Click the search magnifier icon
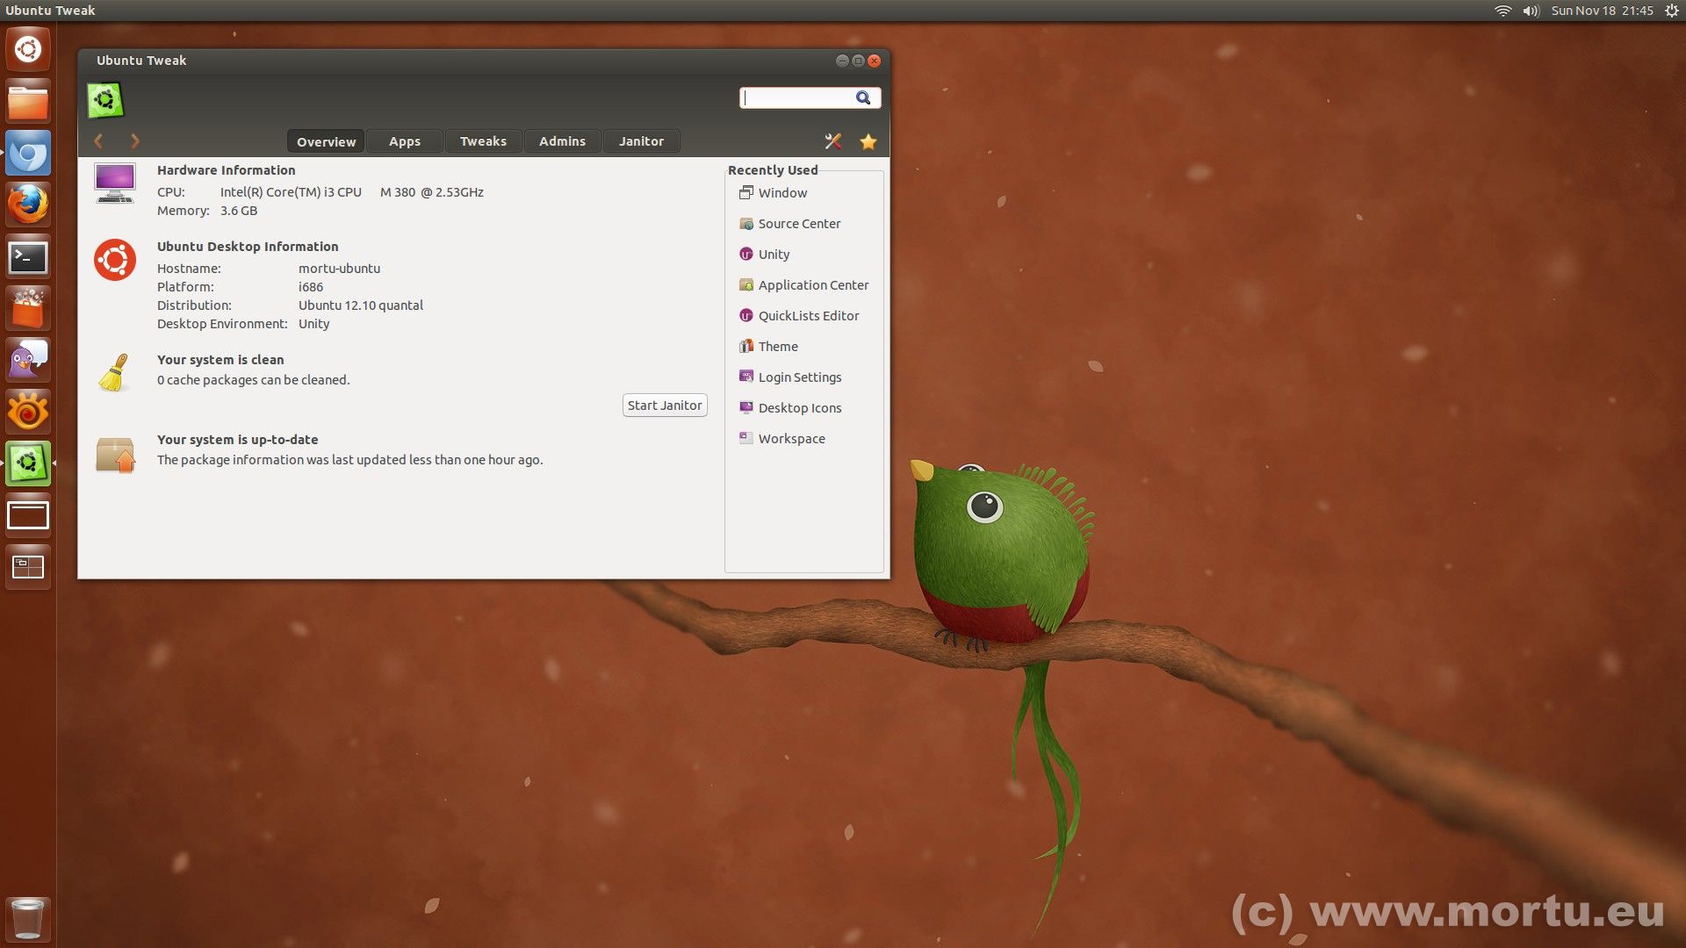Image resolution: width=1686 pixels, height=948 pixels. [x=863, y=97]
